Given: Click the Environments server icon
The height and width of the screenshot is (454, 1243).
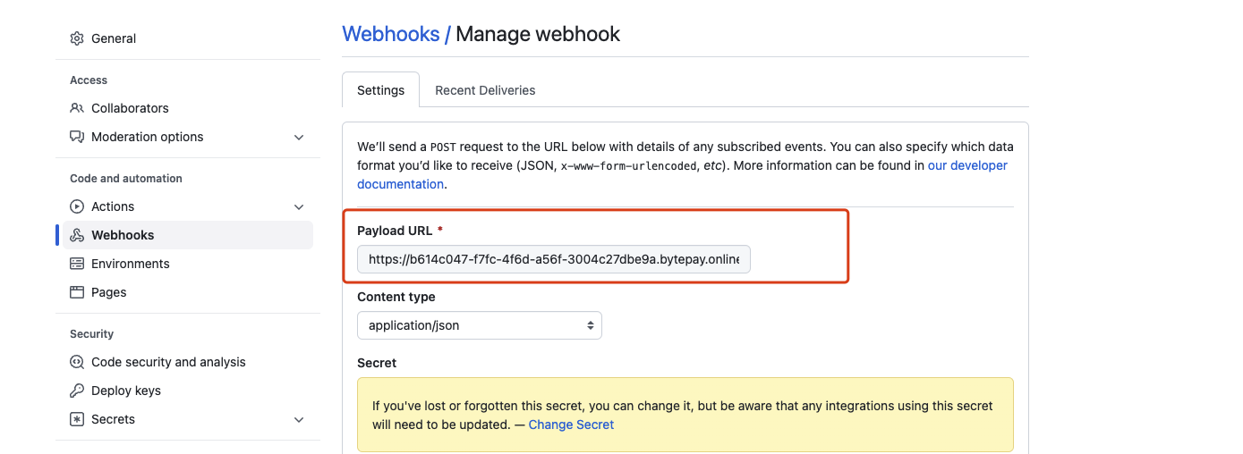Looking at the screenshot, I should click(x=77, y=264).
